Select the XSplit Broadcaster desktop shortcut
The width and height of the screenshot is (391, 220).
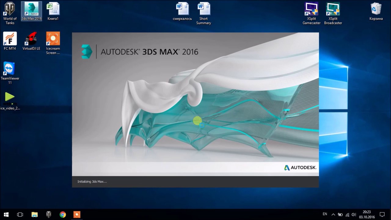click(x=333, y=13)
